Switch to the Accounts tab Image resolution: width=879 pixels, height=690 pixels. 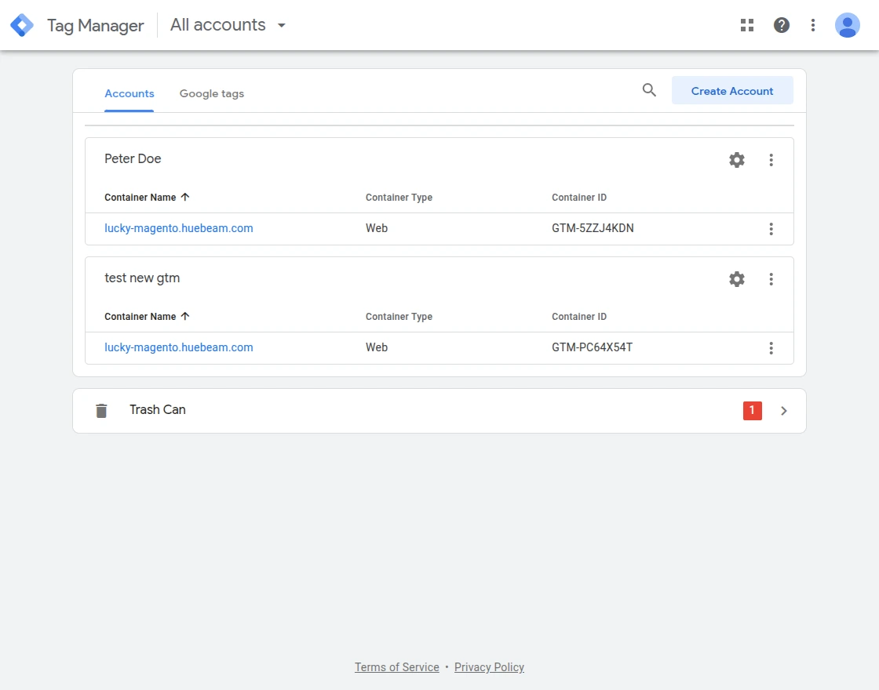129,93
